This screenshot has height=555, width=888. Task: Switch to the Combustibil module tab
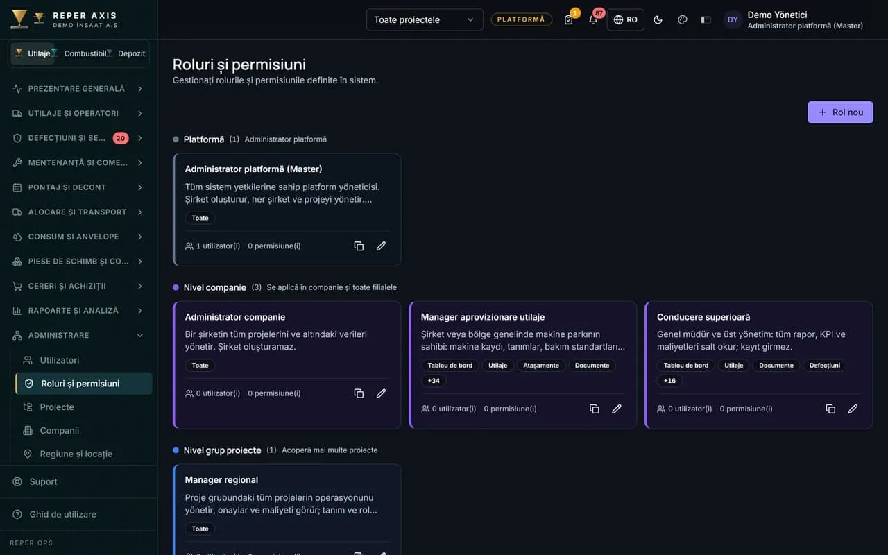[82, 53]
